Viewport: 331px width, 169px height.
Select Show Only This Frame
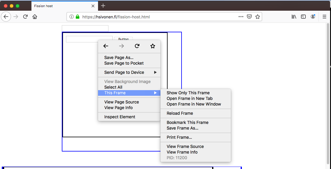tap(188, 93)
